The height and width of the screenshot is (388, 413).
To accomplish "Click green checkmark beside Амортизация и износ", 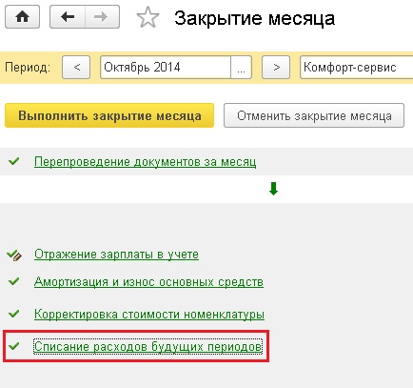I will pos(14,281).
